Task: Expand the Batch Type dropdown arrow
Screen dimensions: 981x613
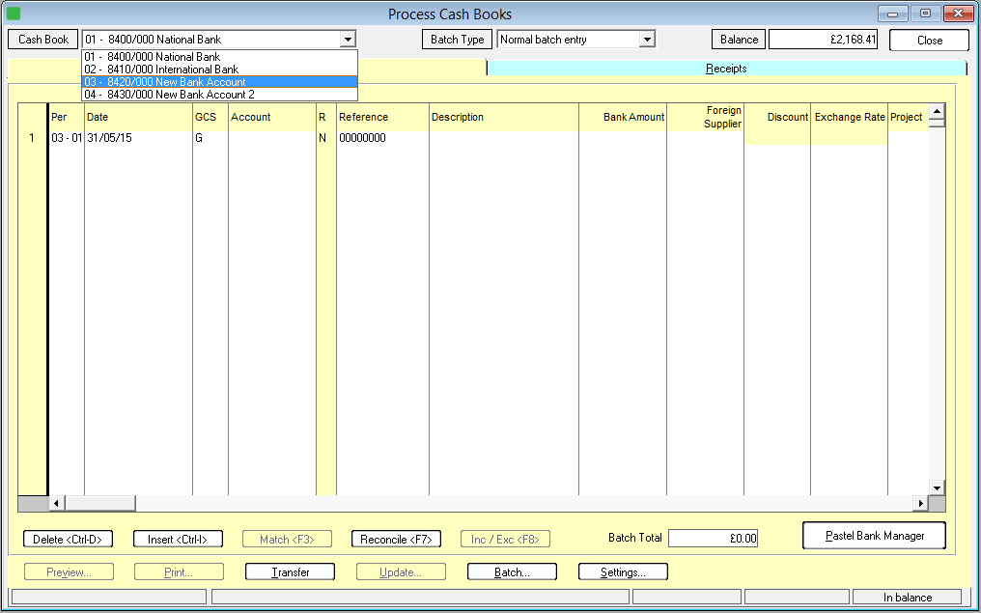Action: tap(647, 40)
